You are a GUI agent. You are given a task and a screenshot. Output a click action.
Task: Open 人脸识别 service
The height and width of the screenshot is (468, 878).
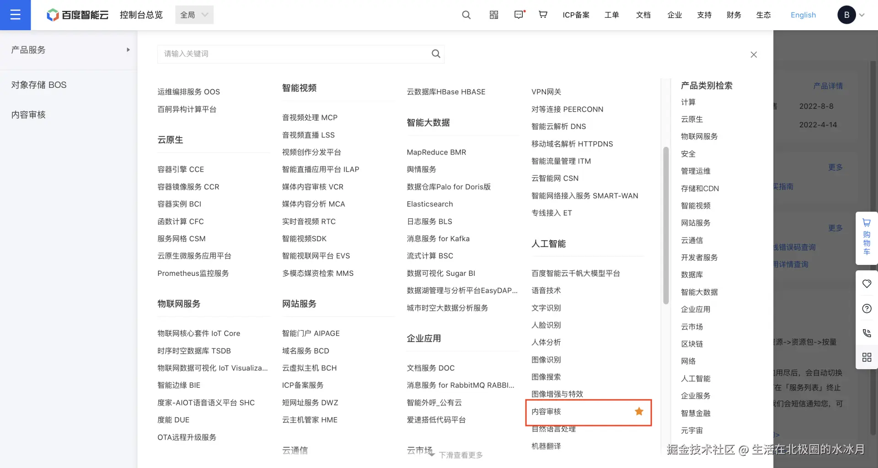pos(546,325)
